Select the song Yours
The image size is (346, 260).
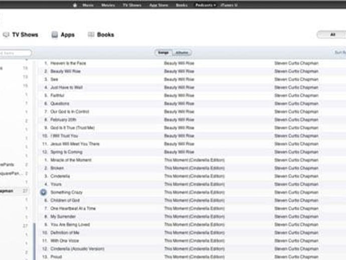(56, 184)
